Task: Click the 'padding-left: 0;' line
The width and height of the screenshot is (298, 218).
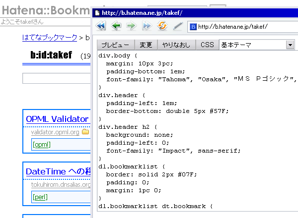Action: [x=138, y=143]
